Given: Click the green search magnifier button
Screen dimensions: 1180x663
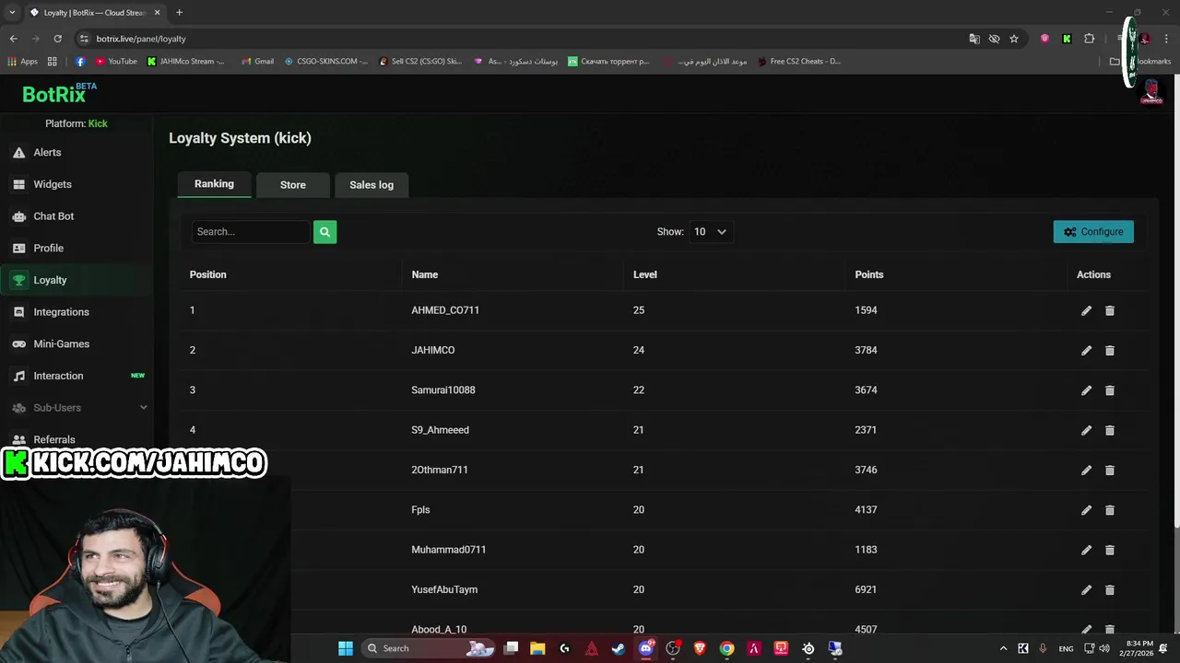Looking at the screenshot, I should click(324, 232).
